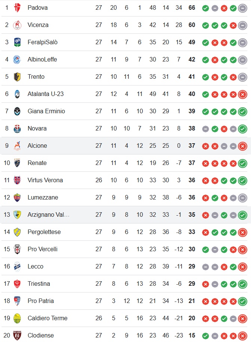Select the Atalanta U-23 club badge
Image resolution: width=251 pixels, height=342 pixels.
click(17, 94)
